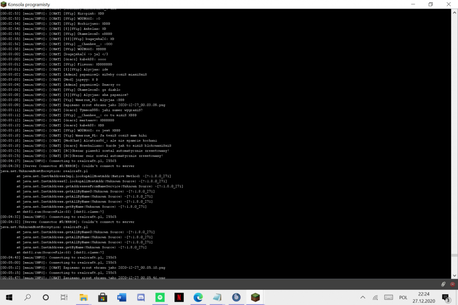Open the clock showing 22:24
The image size is (458, 305).
[x=424, y=297]
